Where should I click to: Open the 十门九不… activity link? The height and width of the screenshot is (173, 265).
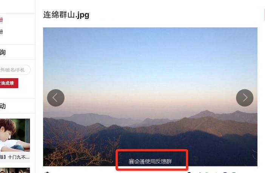pos(15,157)
